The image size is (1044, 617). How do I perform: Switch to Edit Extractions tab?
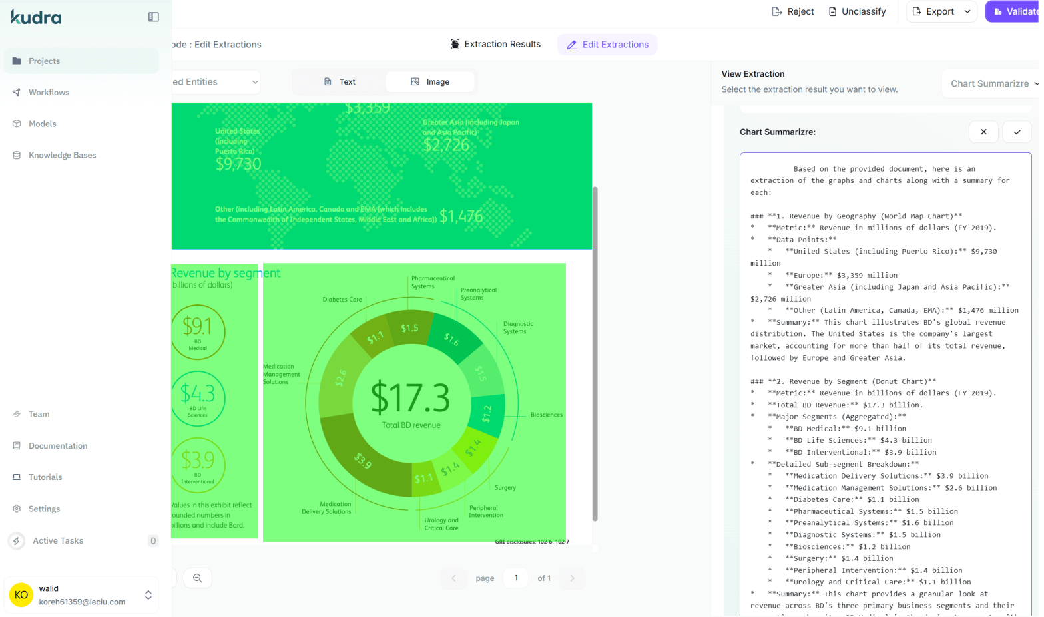pyautogui.click(x=607, y=45)
